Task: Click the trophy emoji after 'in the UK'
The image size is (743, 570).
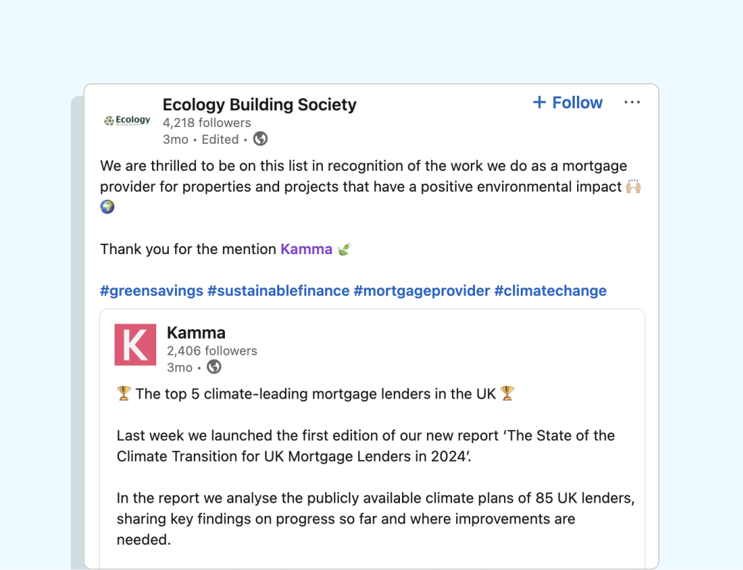Action: (x=508, y=394)
